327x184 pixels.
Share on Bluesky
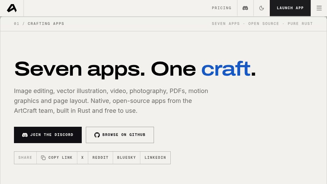pos(126,157)
